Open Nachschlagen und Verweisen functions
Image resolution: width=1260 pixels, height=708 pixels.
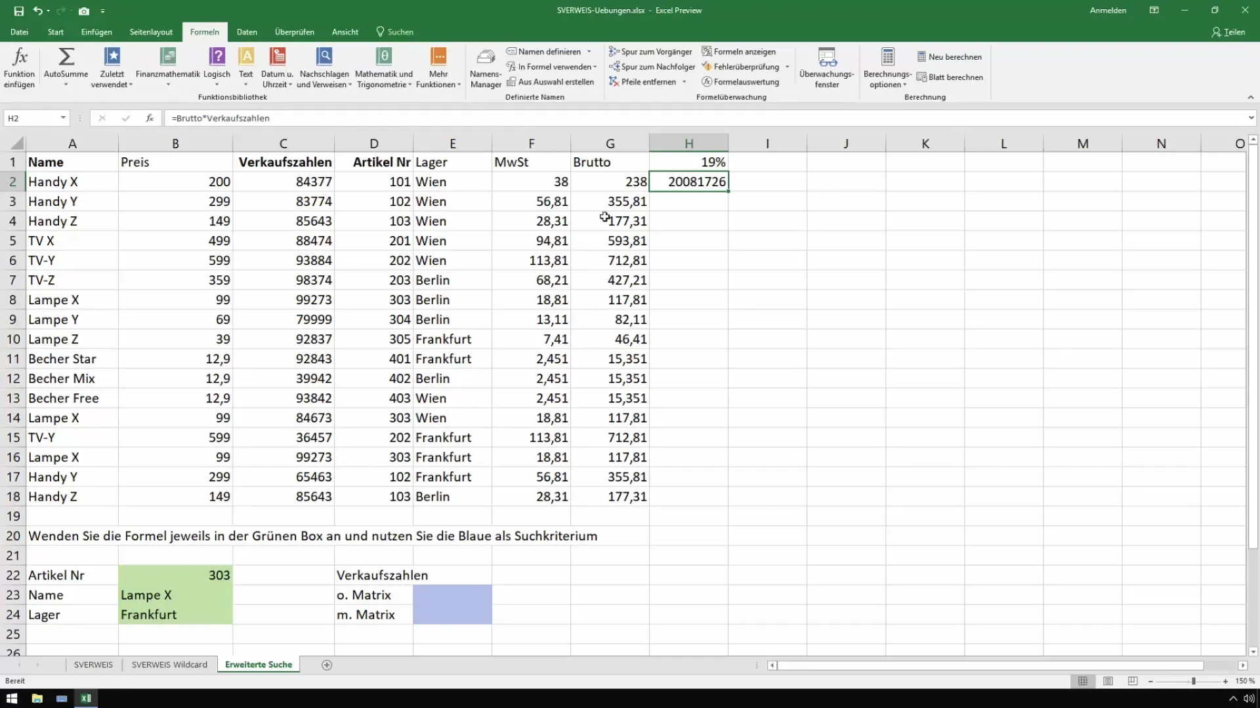pyautogui.click(x=324, y=68)
